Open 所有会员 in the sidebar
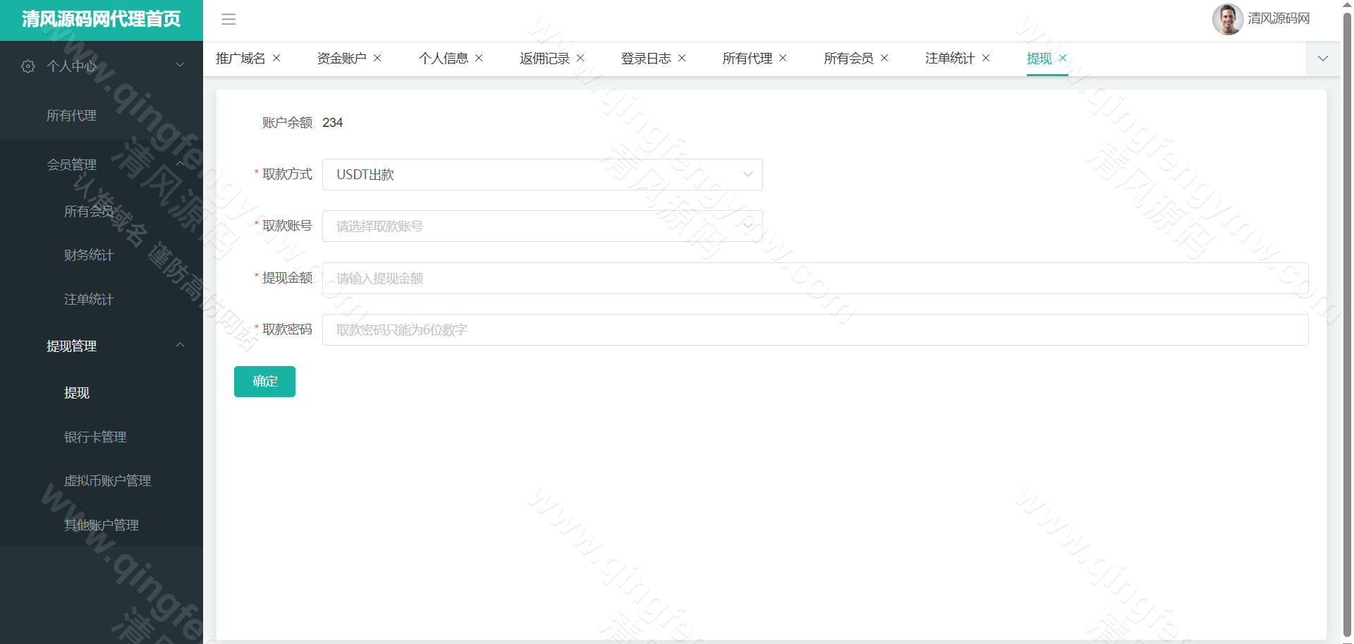Screen dimensions: 1354x644 click(x=102, y=211)
